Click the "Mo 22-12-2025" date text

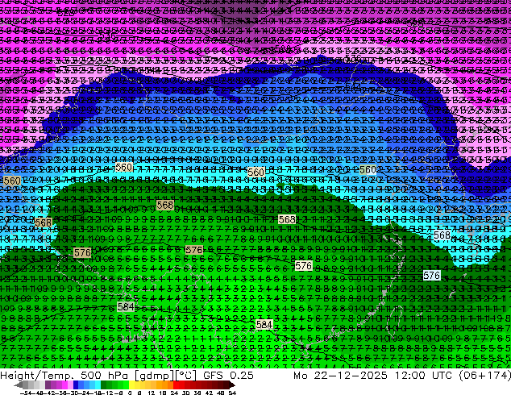340,375
